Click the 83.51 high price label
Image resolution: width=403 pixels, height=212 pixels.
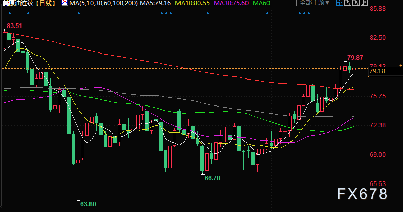tap(14, 26)
